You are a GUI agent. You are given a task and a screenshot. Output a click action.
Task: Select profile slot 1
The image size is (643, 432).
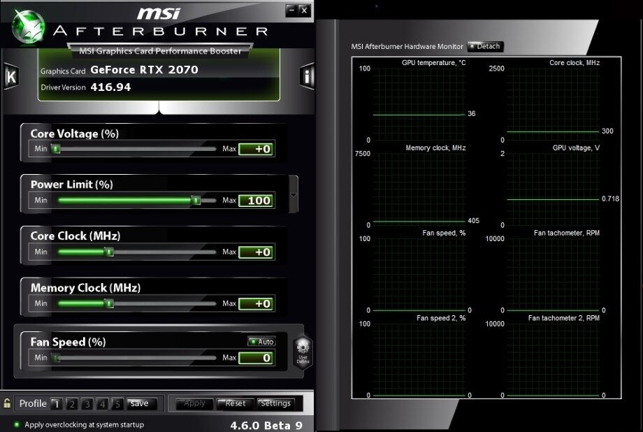point(57,404)
